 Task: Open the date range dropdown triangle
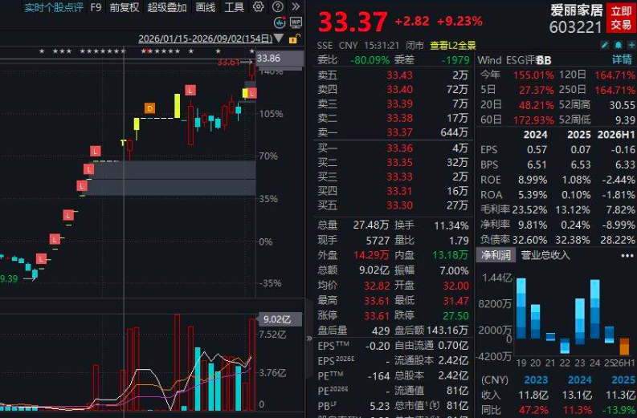[x=279, y=39]
